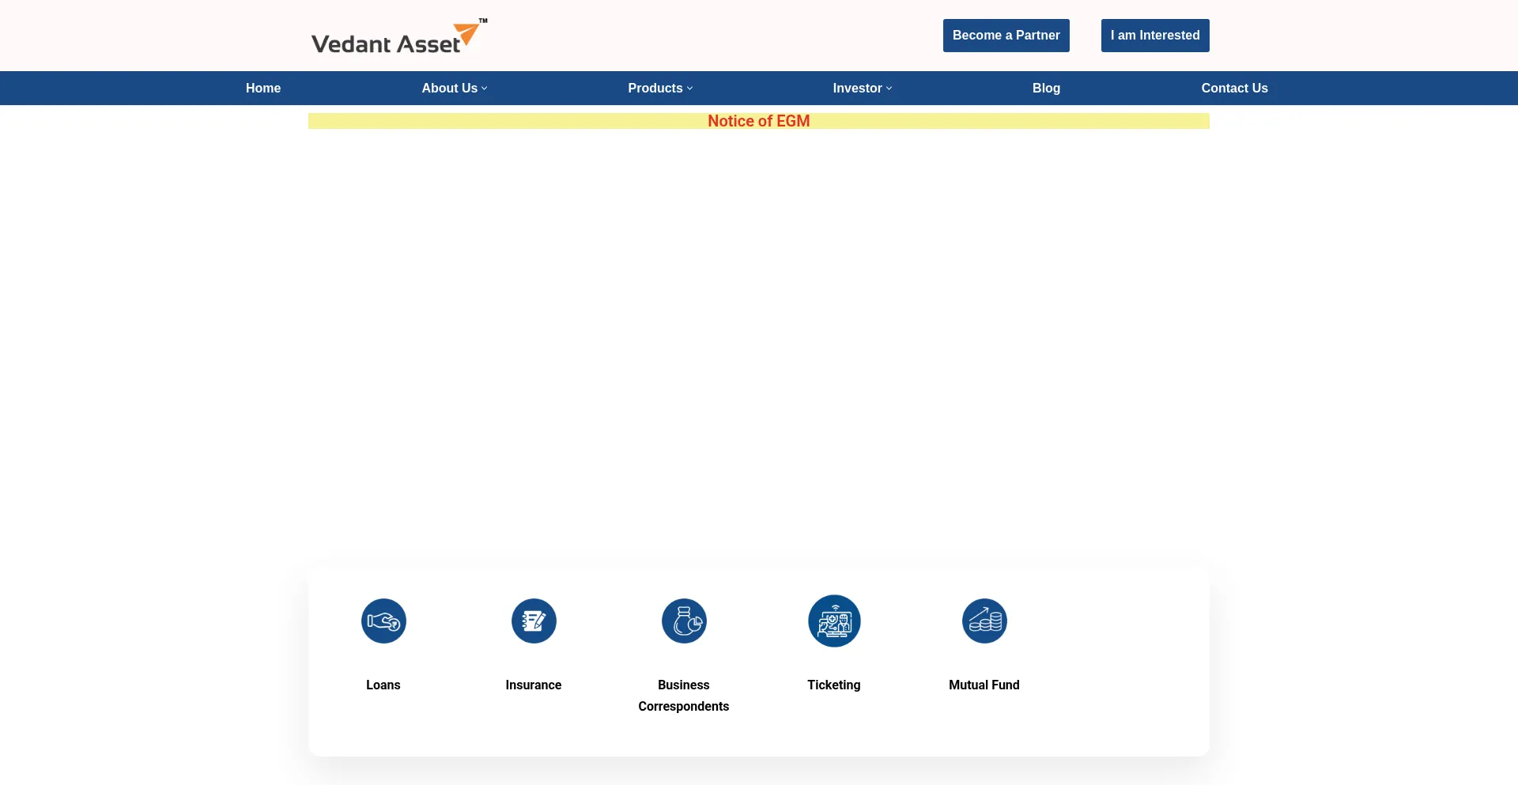Click the I am Interested button
Screen dimensions: 1518x785
[x=1155, y=36]
